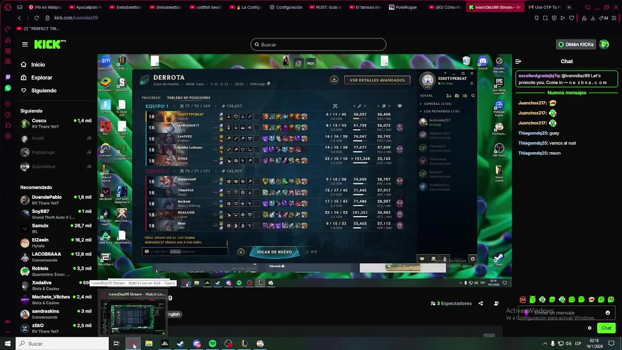This screenshot has width=622, height=350.
Task: Select the sandraskins recommended channel
Action: point(56,314)
